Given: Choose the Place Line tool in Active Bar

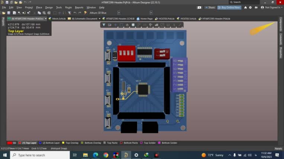Looking at the screenshot, I should tap(180, 25).
